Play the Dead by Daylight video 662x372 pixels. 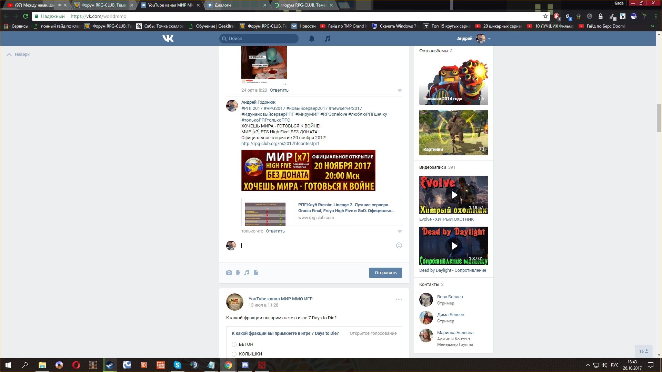coord(454,246)
